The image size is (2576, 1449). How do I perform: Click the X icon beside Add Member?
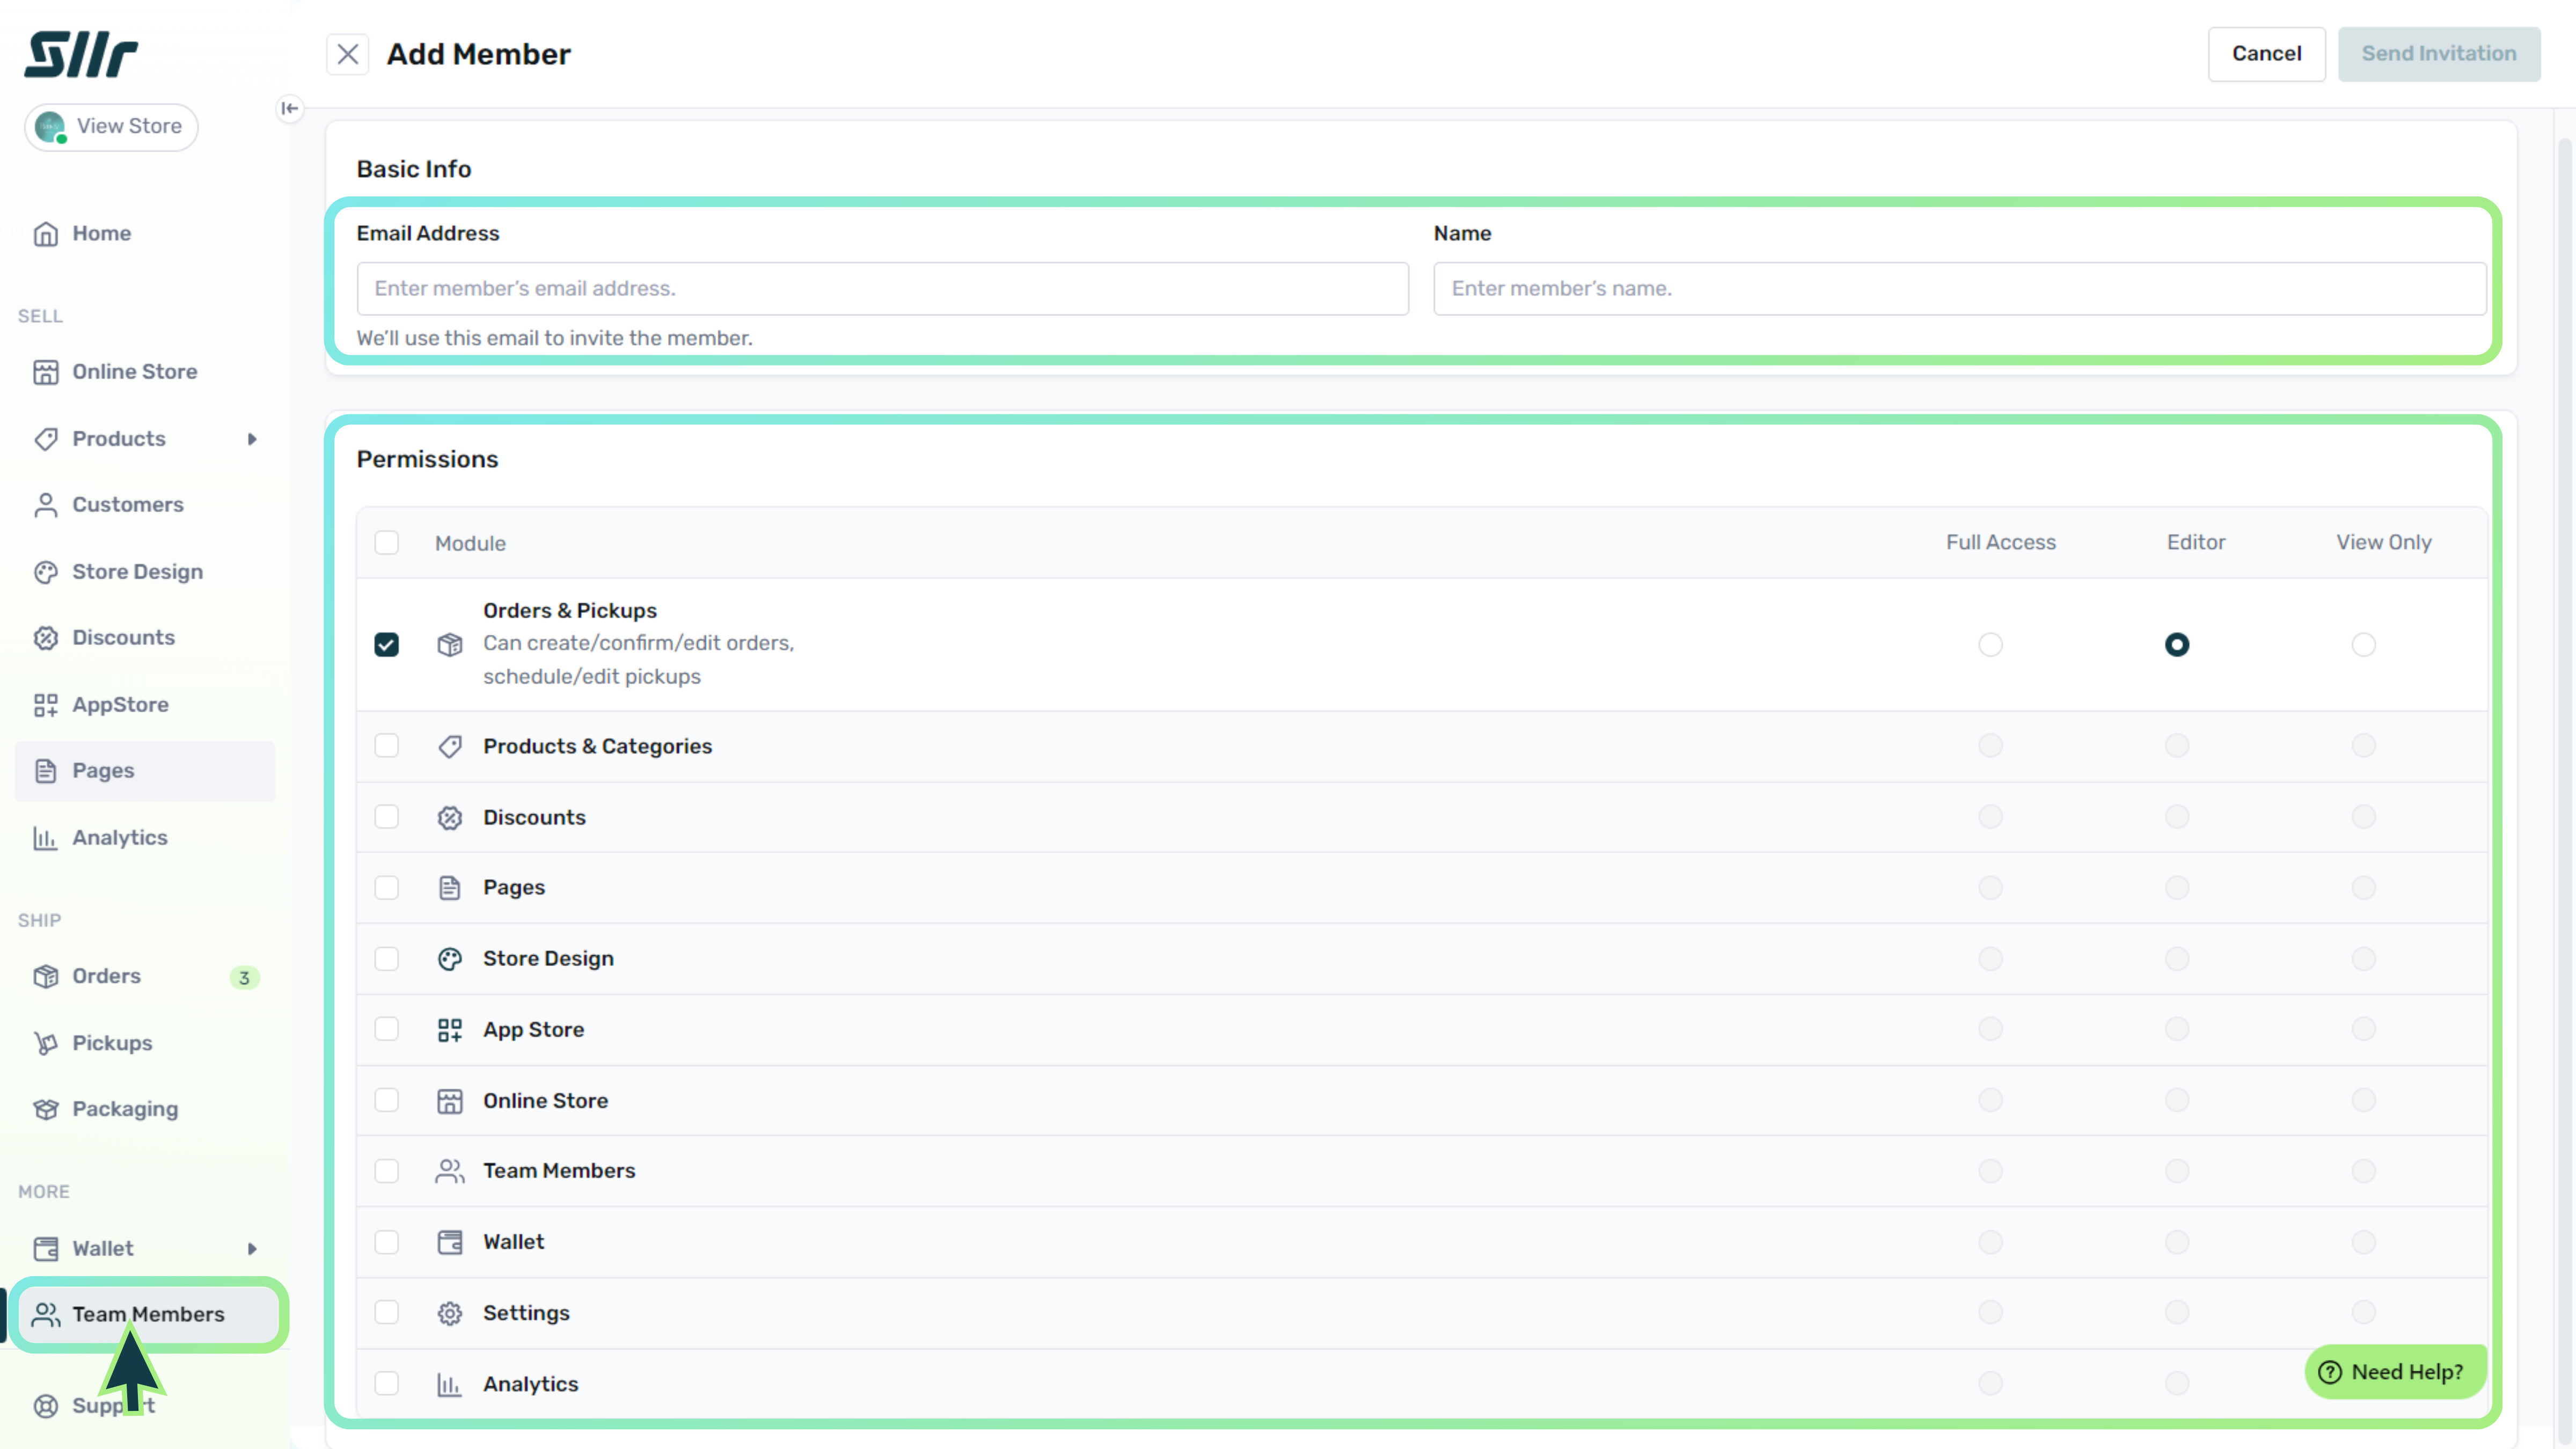pyautogui.click(x=347, y=54)
